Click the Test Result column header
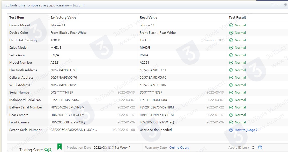The width and height of the screenshot is (288, 152). pos(237,18)
